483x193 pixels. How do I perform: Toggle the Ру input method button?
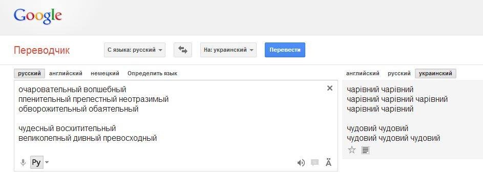36,162
